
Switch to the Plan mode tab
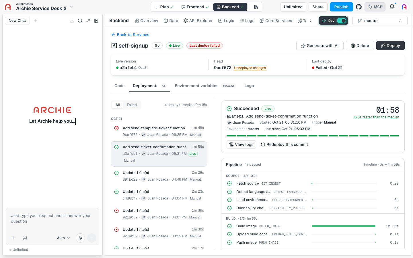click(x=164, y=7)
